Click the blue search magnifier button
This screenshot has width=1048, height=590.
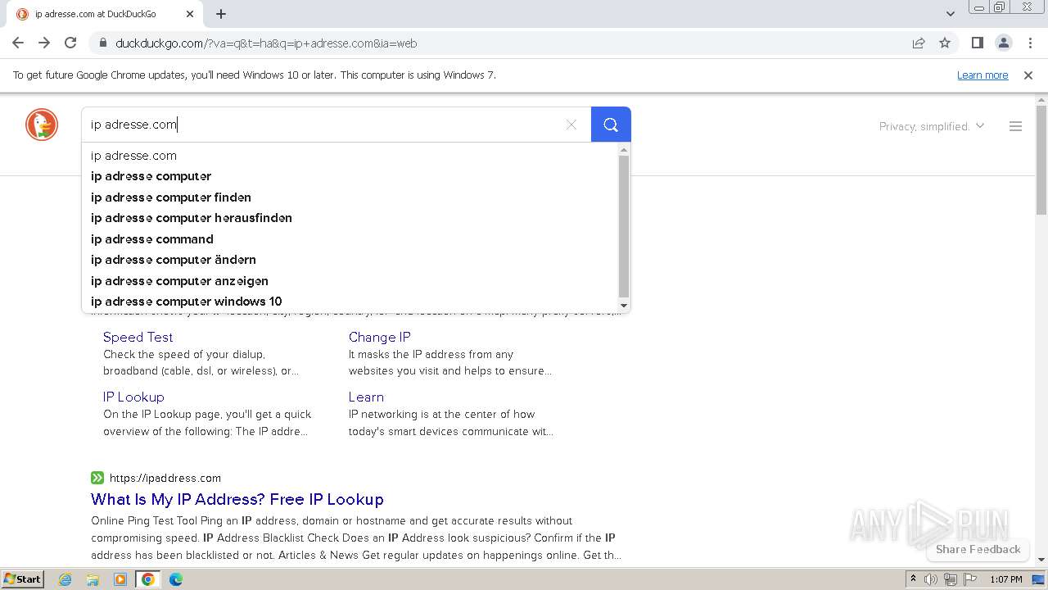point(611,125)
